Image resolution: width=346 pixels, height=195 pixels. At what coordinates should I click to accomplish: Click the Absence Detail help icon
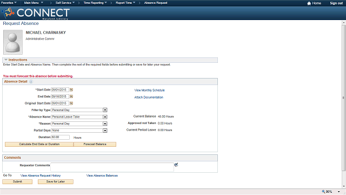[31, 82]
